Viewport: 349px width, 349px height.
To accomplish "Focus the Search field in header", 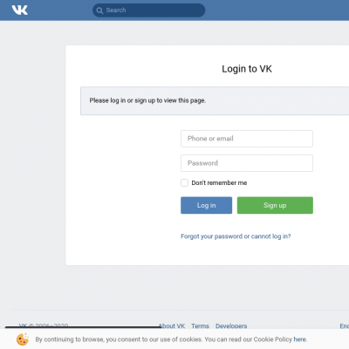I will point(148,10).
